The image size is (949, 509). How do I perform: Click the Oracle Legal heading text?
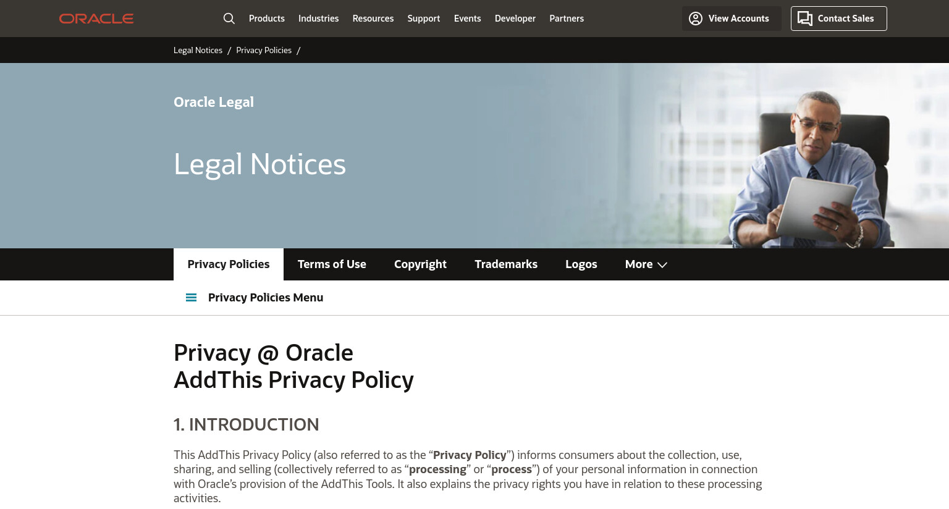click(214, 102)
